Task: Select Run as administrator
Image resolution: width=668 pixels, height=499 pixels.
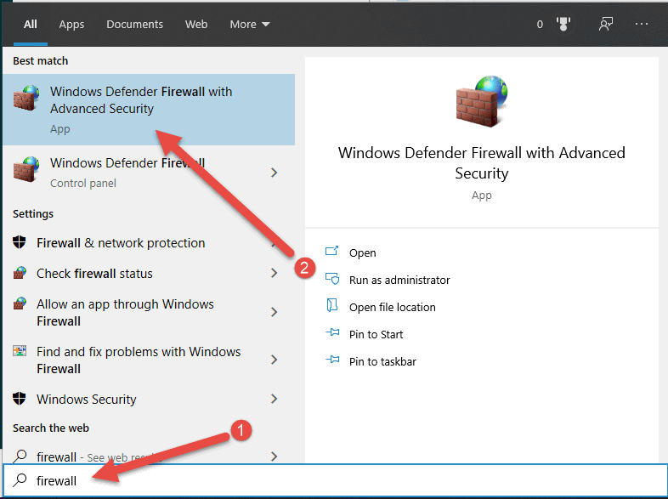Action: [x=399, y=280]
